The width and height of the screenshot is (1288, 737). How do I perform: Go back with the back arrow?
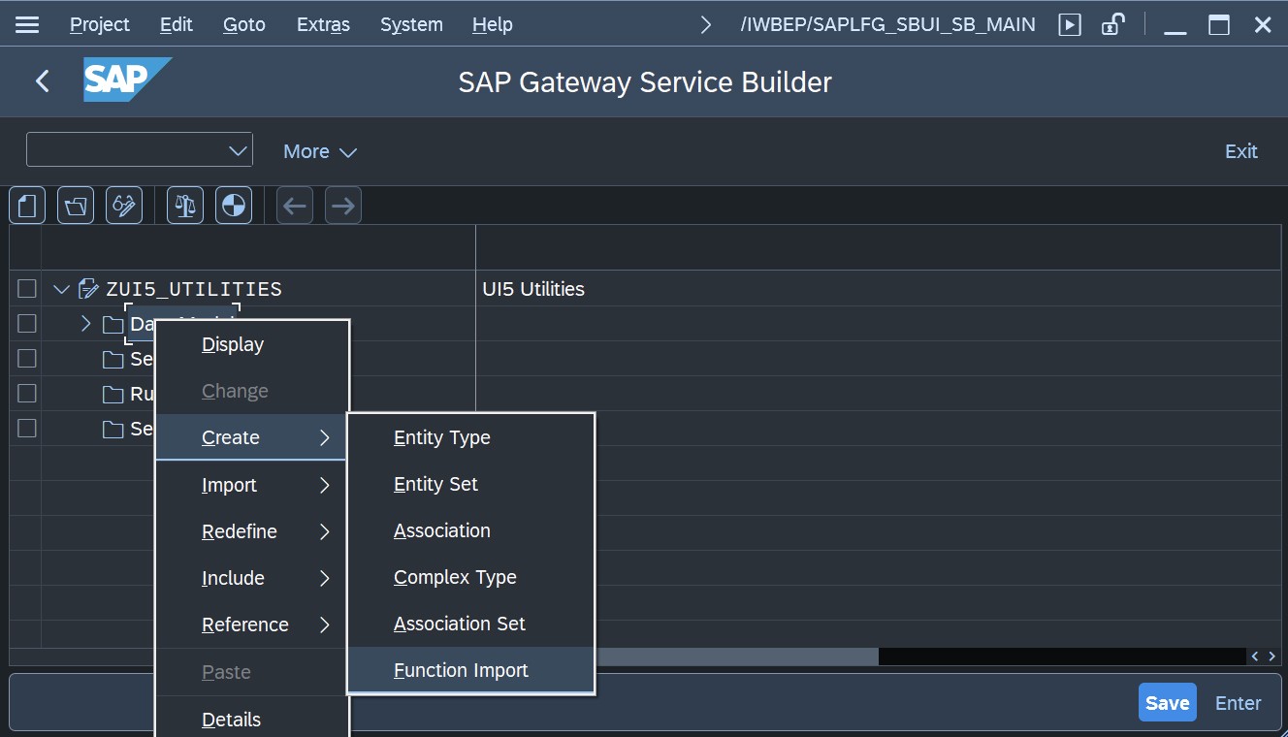(42, 80)
